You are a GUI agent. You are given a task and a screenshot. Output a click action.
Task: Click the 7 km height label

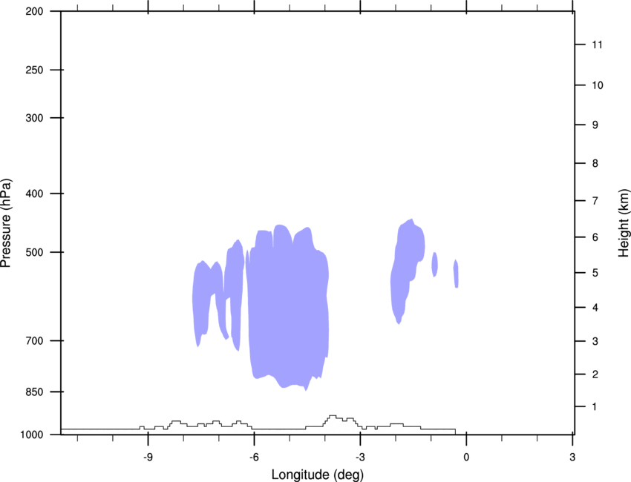pyautogui.click(x=595, y=201)
